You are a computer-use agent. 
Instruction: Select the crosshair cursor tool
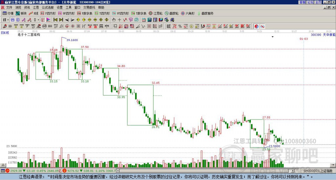(119, 20)
